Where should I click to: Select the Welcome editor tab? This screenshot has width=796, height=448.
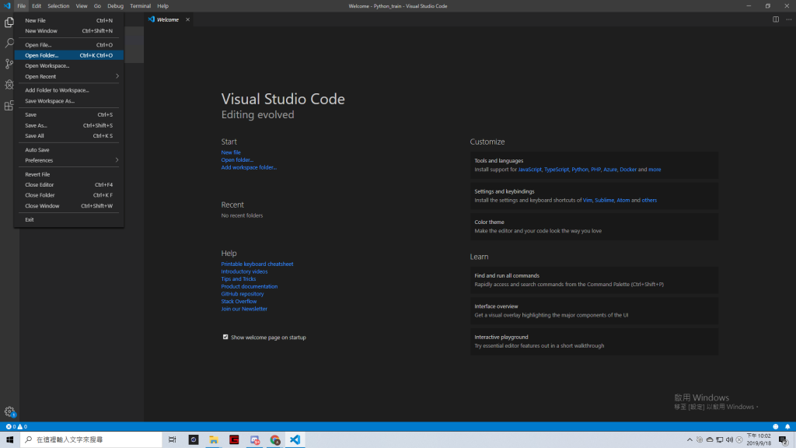[168, 19]
